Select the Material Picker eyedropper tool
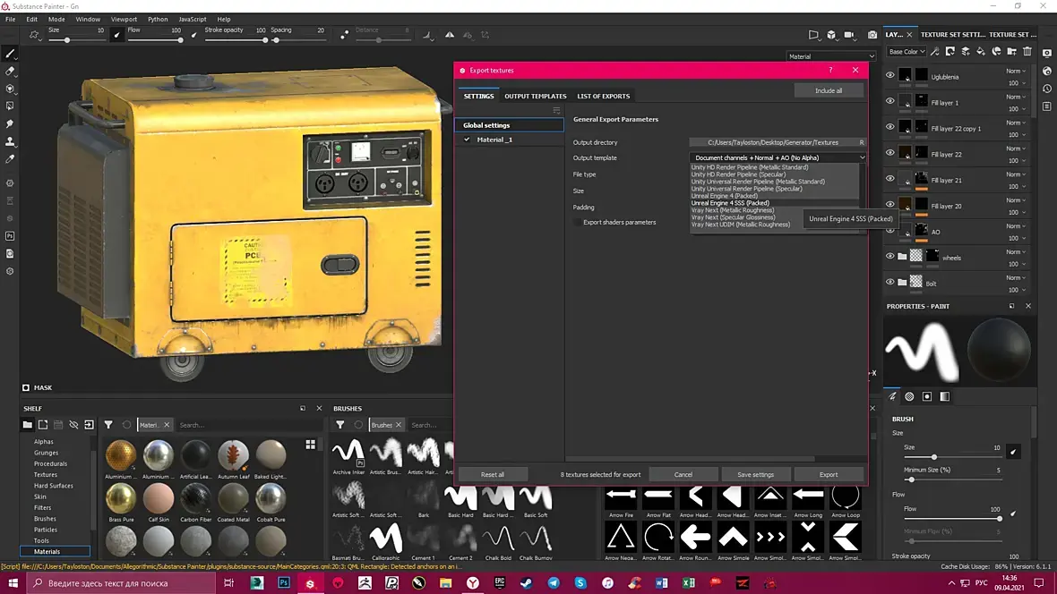Viewport: 1057px width, 594px height. coord(10,158)
